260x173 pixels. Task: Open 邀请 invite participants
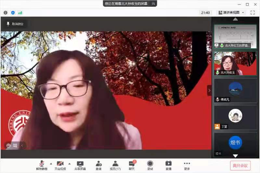[x=98, y=166]
